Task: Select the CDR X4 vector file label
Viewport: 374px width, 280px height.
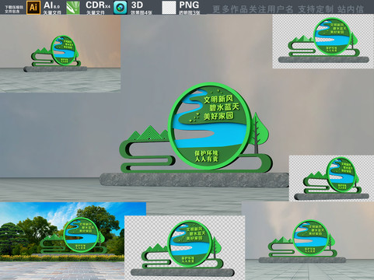Action: tap(98, 8)
